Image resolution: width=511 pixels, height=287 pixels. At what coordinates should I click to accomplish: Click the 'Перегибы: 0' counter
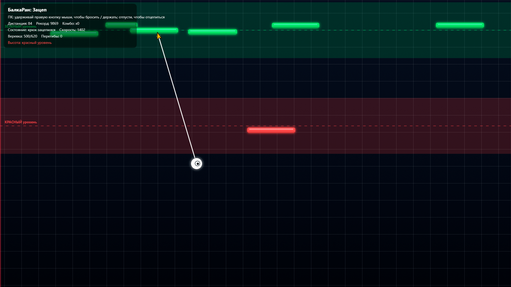[52, 36]
